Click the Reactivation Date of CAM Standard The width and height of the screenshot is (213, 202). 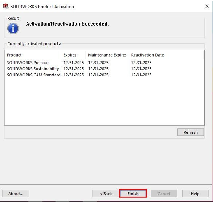141,75
